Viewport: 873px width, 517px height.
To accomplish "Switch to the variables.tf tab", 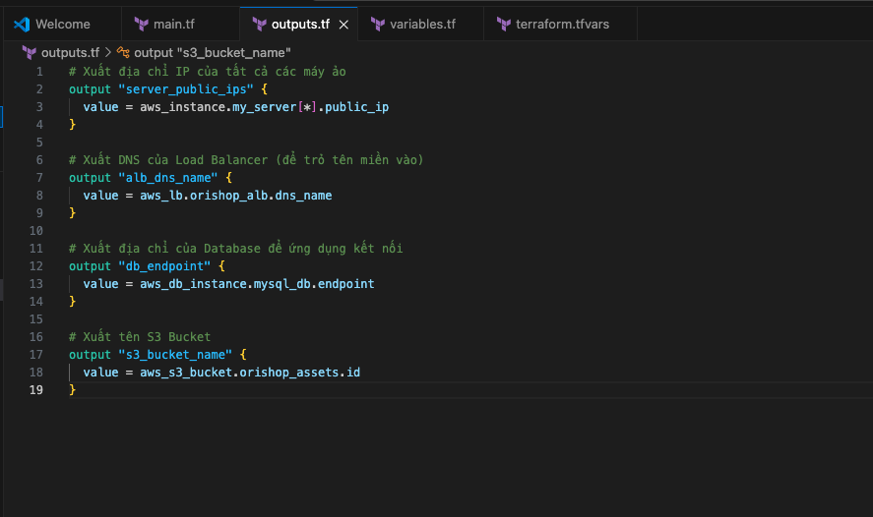I will 422,24.
